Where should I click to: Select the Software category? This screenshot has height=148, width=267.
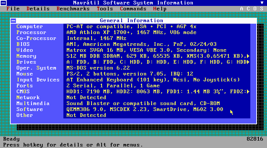pos(30,109)
